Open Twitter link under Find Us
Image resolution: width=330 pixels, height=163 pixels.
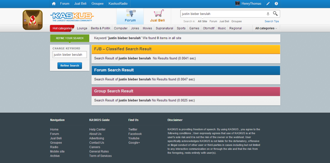(133, 130)
